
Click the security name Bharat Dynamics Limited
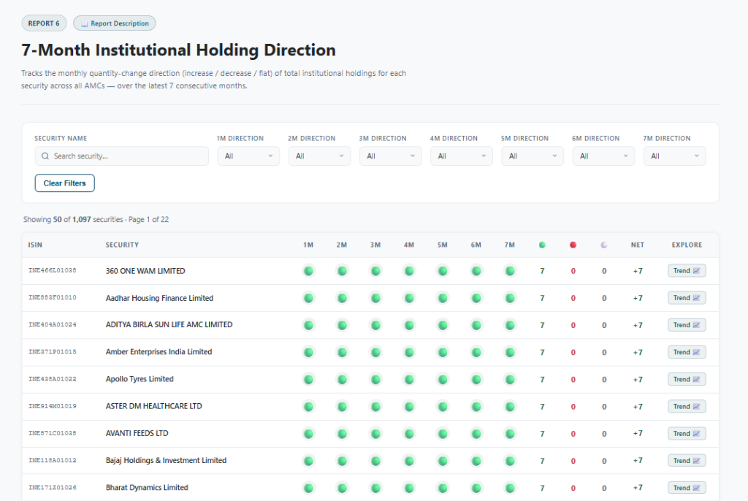(x=147, y=488)
